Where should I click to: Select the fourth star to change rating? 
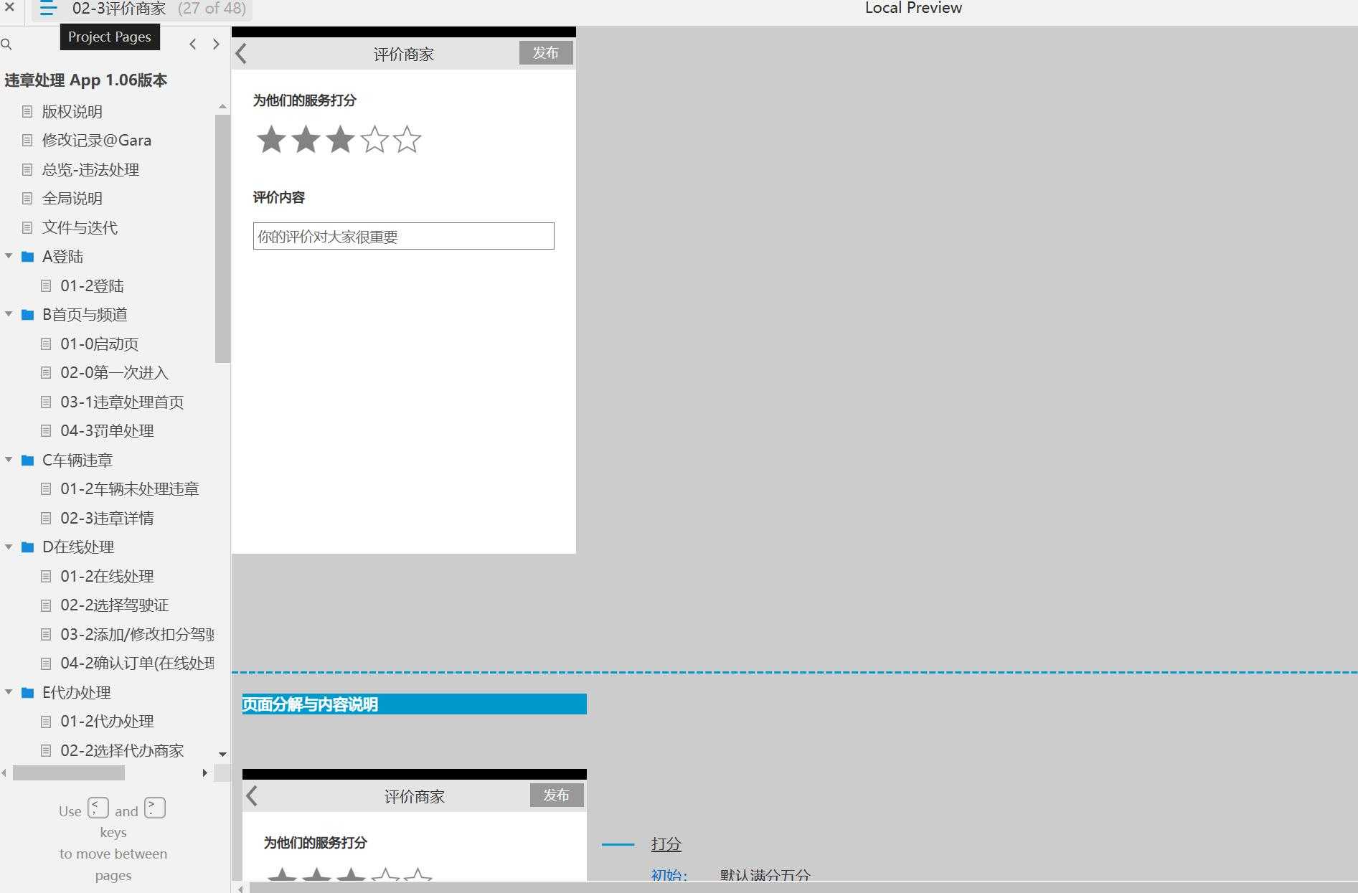tap(374, 140)
